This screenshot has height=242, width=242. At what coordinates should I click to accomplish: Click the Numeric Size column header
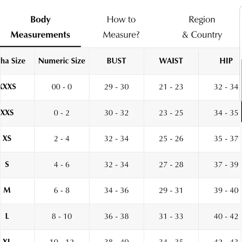(62, 60)
